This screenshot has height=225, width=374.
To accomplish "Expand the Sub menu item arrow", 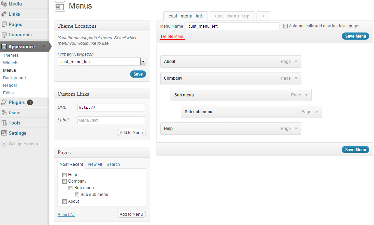I will (x=306, y=95).
